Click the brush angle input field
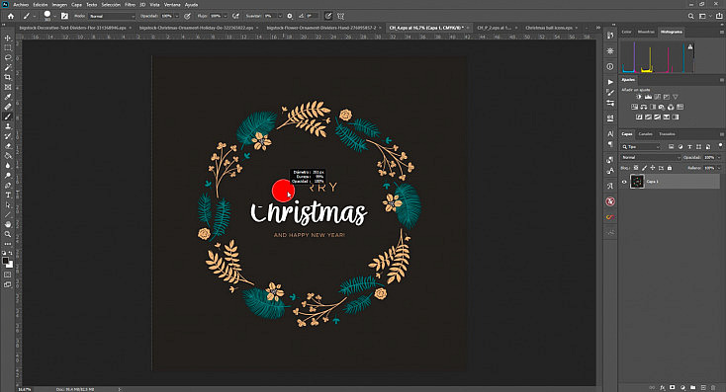 point(312,16)
